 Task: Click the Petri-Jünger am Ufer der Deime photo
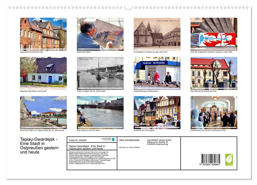(x=100, y=113)
